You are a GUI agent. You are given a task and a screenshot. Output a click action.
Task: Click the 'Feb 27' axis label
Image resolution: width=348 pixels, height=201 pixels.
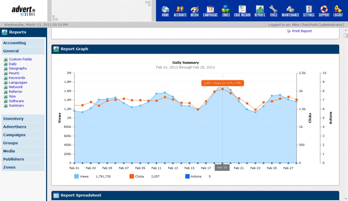pyautogui.click(x=288, y=168)
